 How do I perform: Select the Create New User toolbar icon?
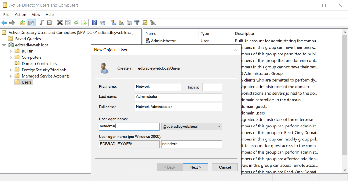click(x=113, y=23)
